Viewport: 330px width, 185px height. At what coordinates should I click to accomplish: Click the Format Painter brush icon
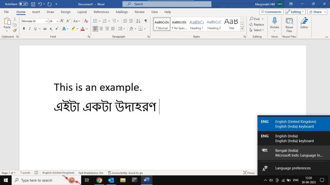tap(15, 31)
